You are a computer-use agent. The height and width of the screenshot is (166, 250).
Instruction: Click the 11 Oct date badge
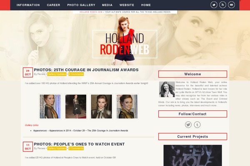click(x=28, y=146)
